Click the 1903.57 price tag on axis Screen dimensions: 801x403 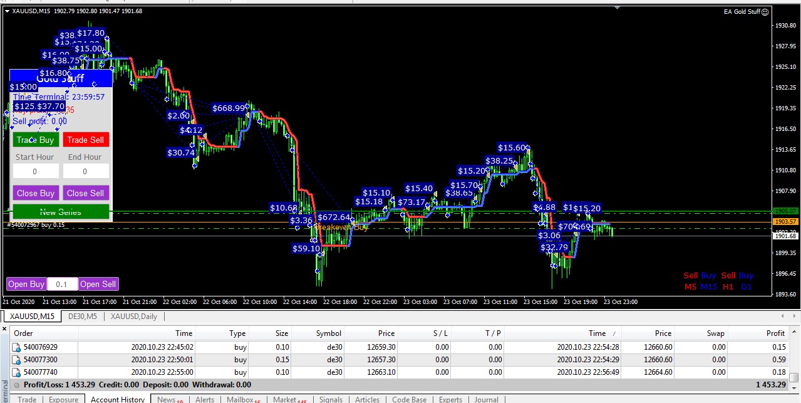785,222
